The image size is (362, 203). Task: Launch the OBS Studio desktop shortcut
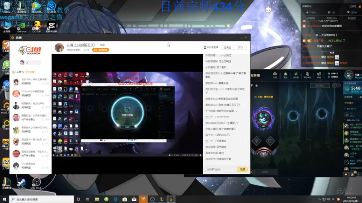[x=36, y=183]
